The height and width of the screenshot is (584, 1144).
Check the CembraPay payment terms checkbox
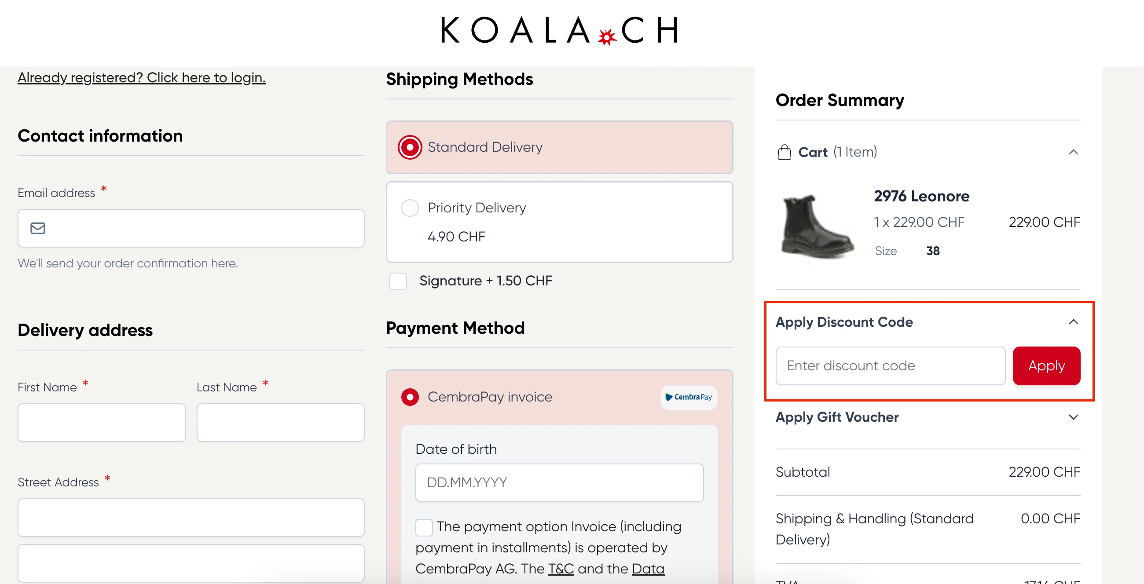424,527
